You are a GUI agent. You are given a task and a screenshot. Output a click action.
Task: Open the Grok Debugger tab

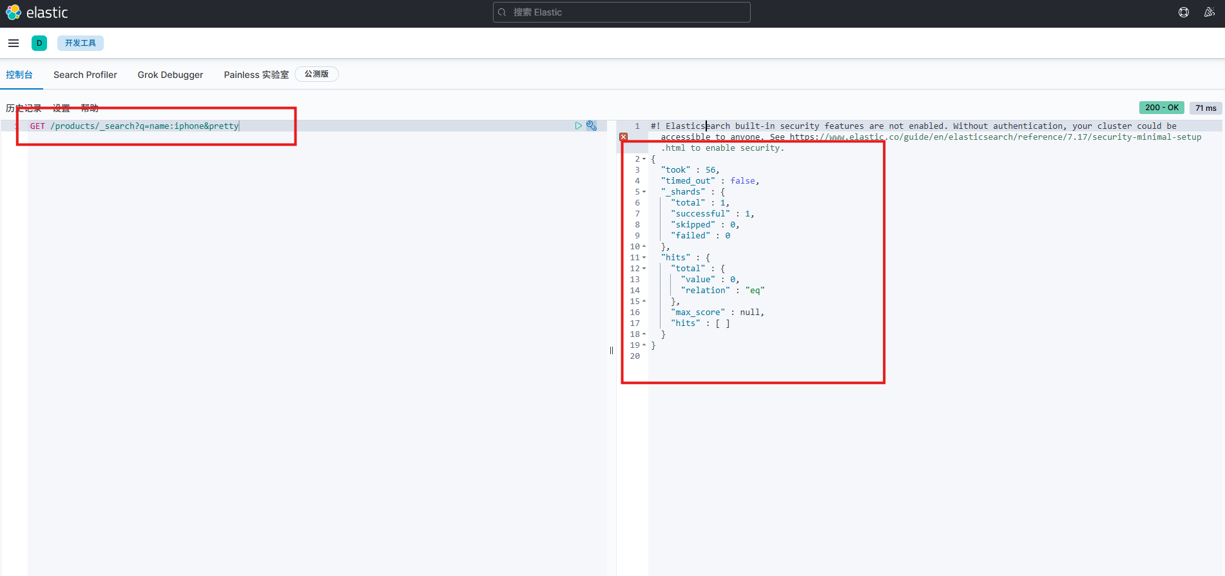pos(170,75)
